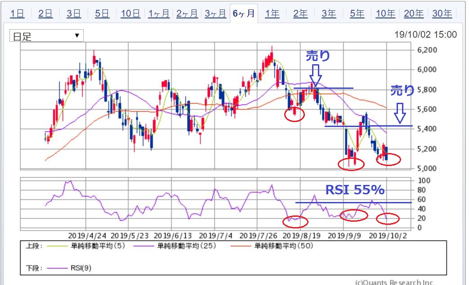Click the 2019/7/26 date label

[259, 236]
